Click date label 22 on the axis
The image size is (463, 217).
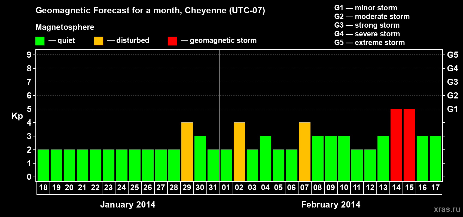(95, 188)
